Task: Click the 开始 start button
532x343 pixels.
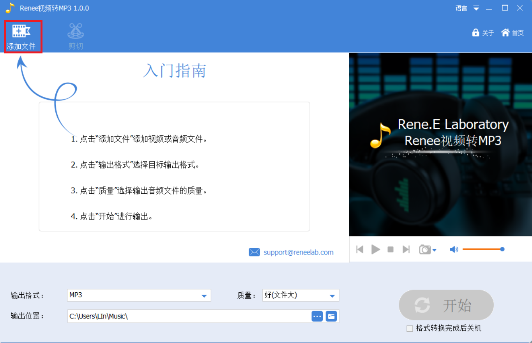Action: (x=446, y=306)
